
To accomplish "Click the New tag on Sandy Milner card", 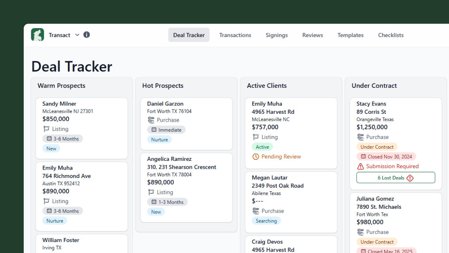I will 51,148.
